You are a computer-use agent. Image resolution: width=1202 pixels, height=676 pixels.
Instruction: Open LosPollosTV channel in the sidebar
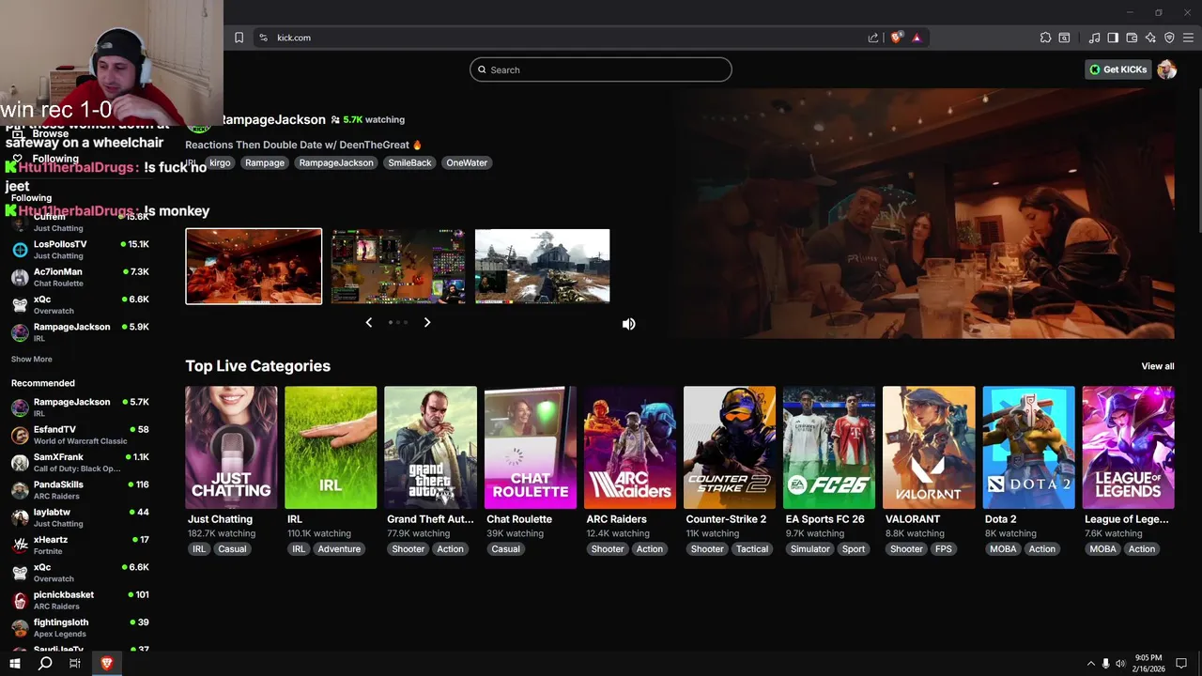click(x=80, y=250)
